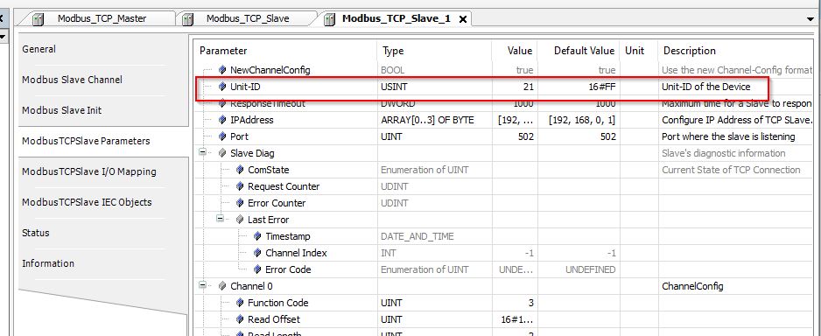Screen dimensions: 821x336
Task: Open the Status section
Action: pos(36,233)
